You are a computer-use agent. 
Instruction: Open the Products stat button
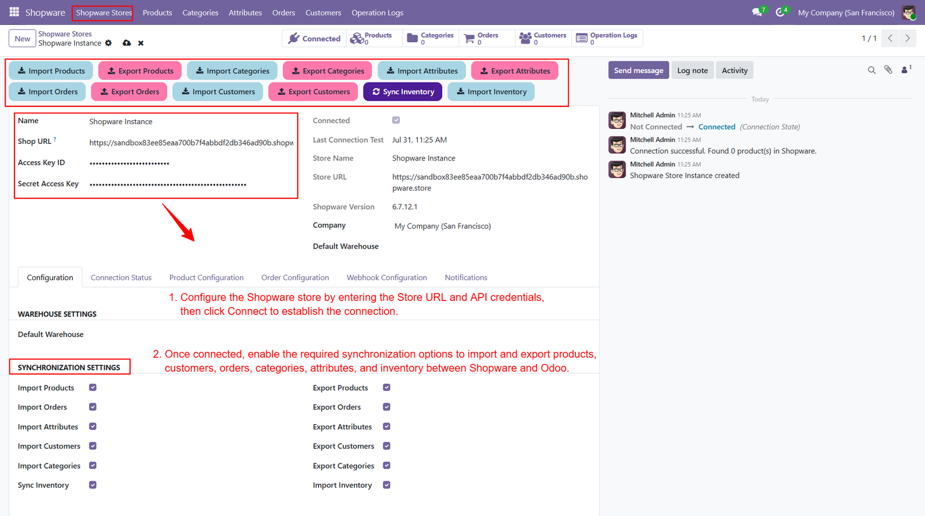373,38
